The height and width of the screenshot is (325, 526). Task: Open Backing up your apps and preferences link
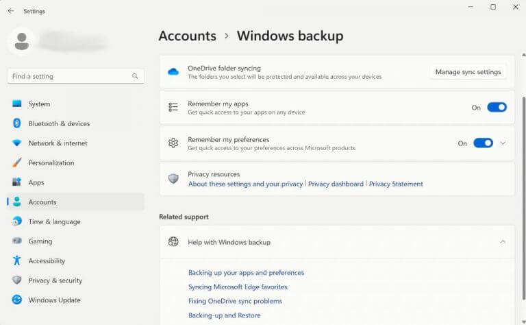tap(246, 273)
